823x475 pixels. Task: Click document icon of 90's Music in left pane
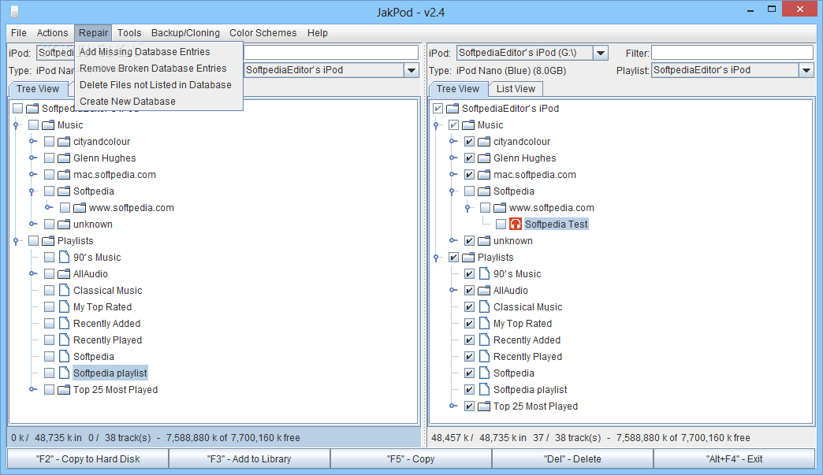tap(64, 258)
